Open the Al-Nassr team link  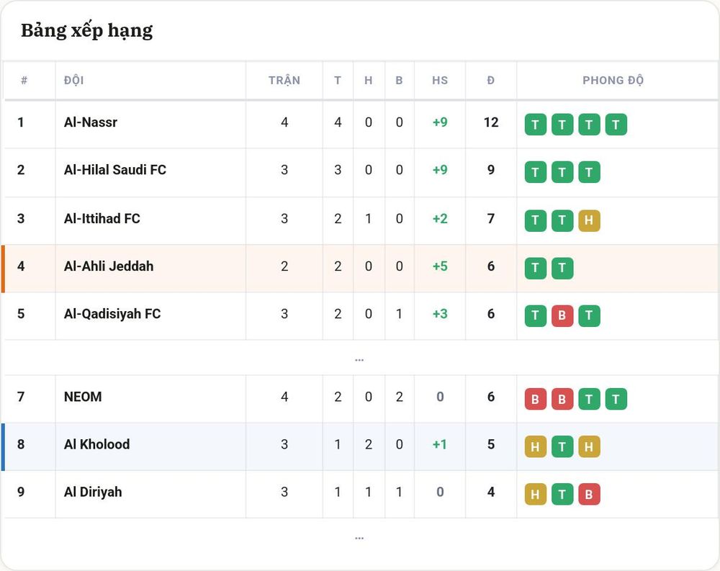tap(91, 122)
